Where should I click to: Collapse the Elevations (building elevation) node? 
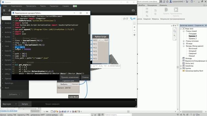point(183,46)
